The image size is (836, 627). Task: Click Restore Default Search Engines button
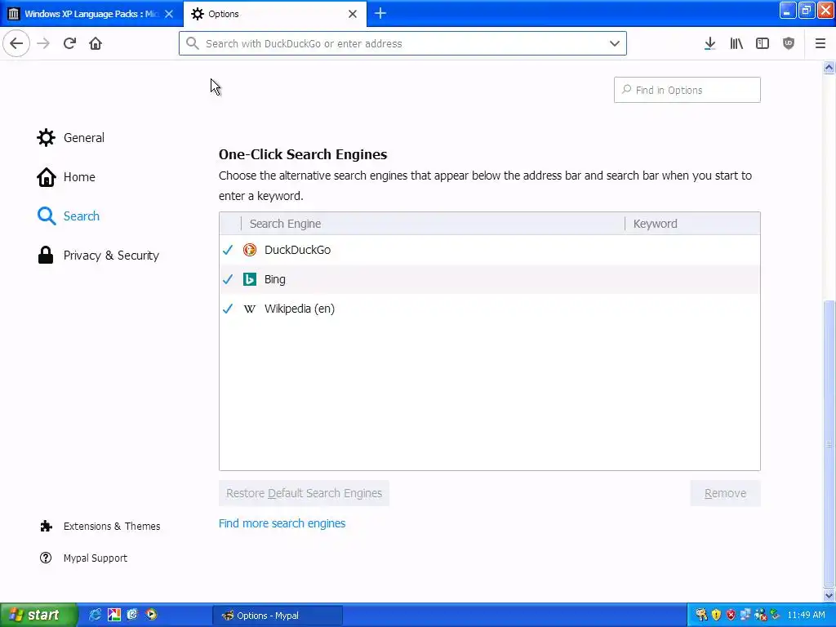click(304, 493)
